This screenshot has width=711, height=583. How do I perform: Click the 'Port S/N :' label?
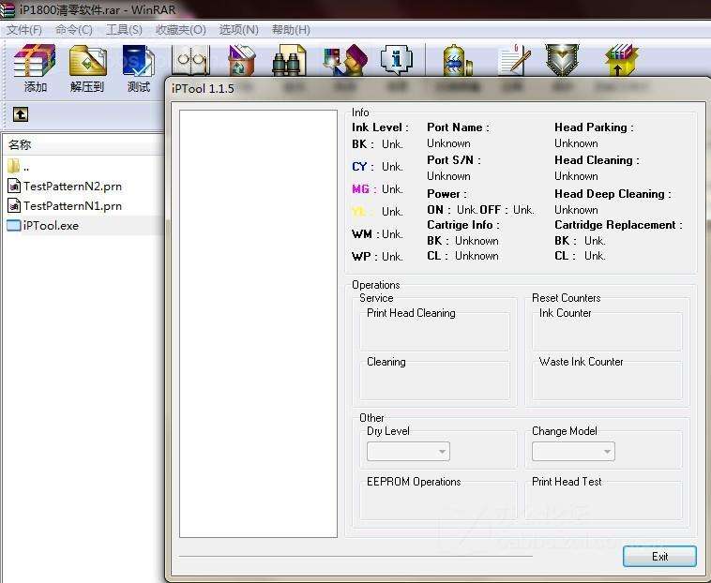tap(453, 160)
